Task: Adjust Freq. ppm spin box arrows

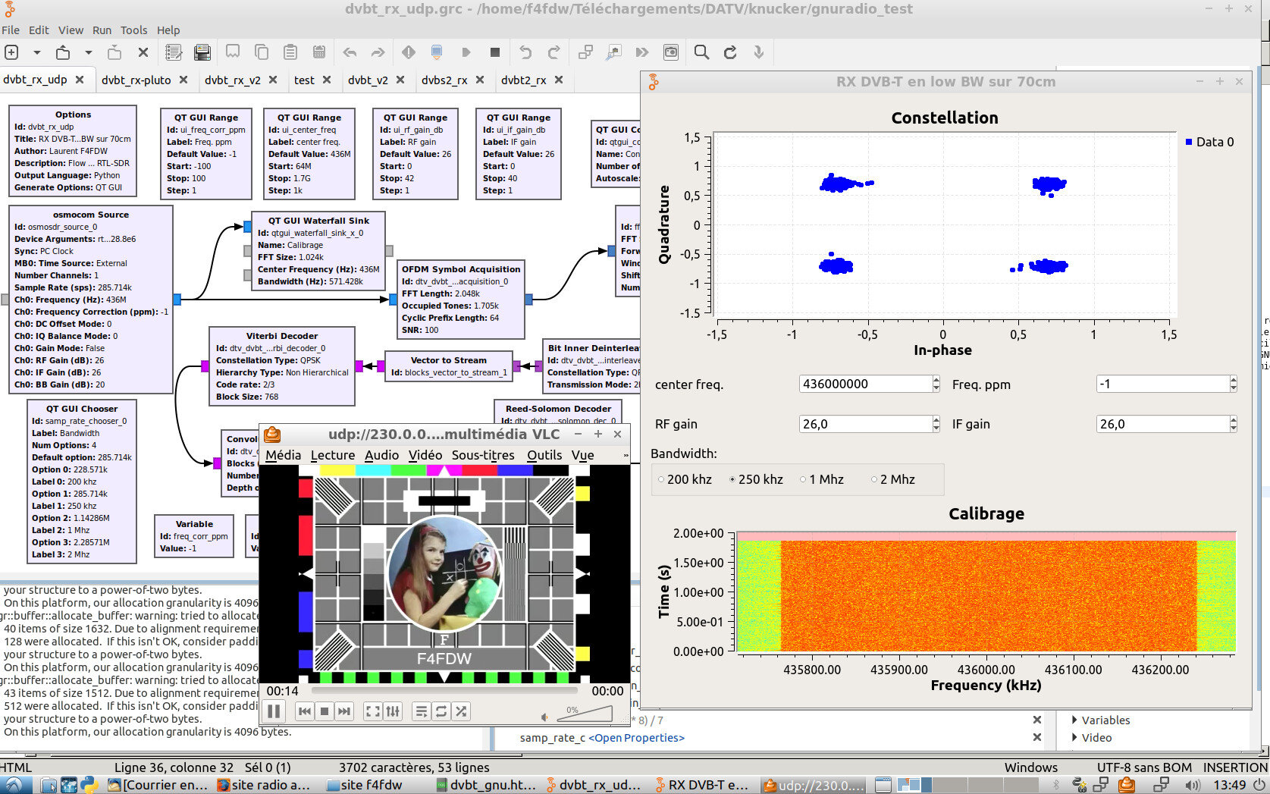Action: [x=1233, y=384]
